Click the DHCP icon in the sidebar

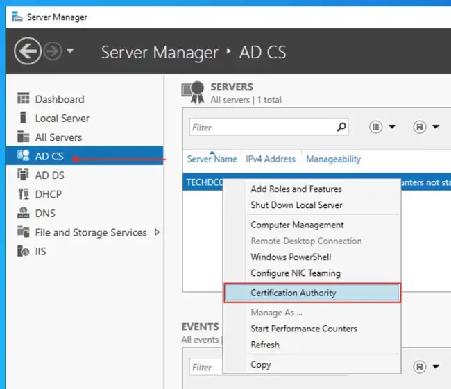pos(24,193)
